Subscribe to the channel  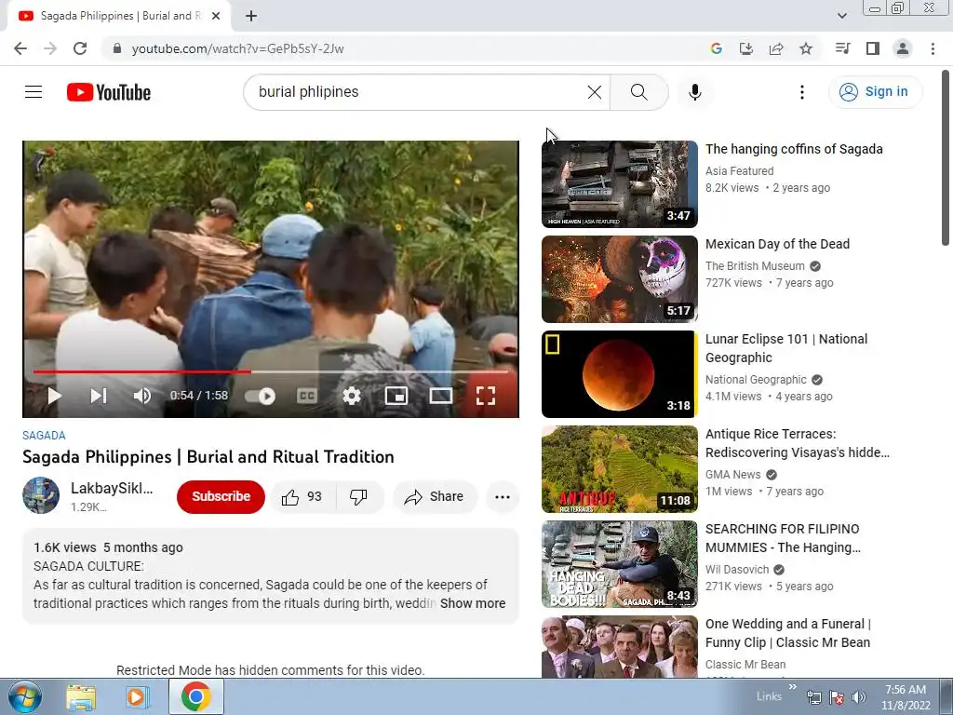pyautogui.click(x=221, y=497)
